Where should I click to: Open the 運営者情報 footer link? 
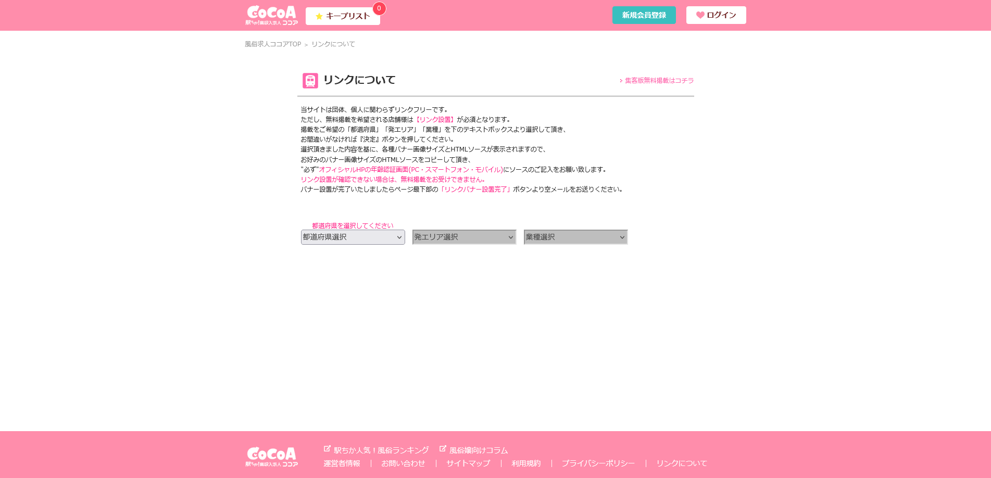click(342, 463)
